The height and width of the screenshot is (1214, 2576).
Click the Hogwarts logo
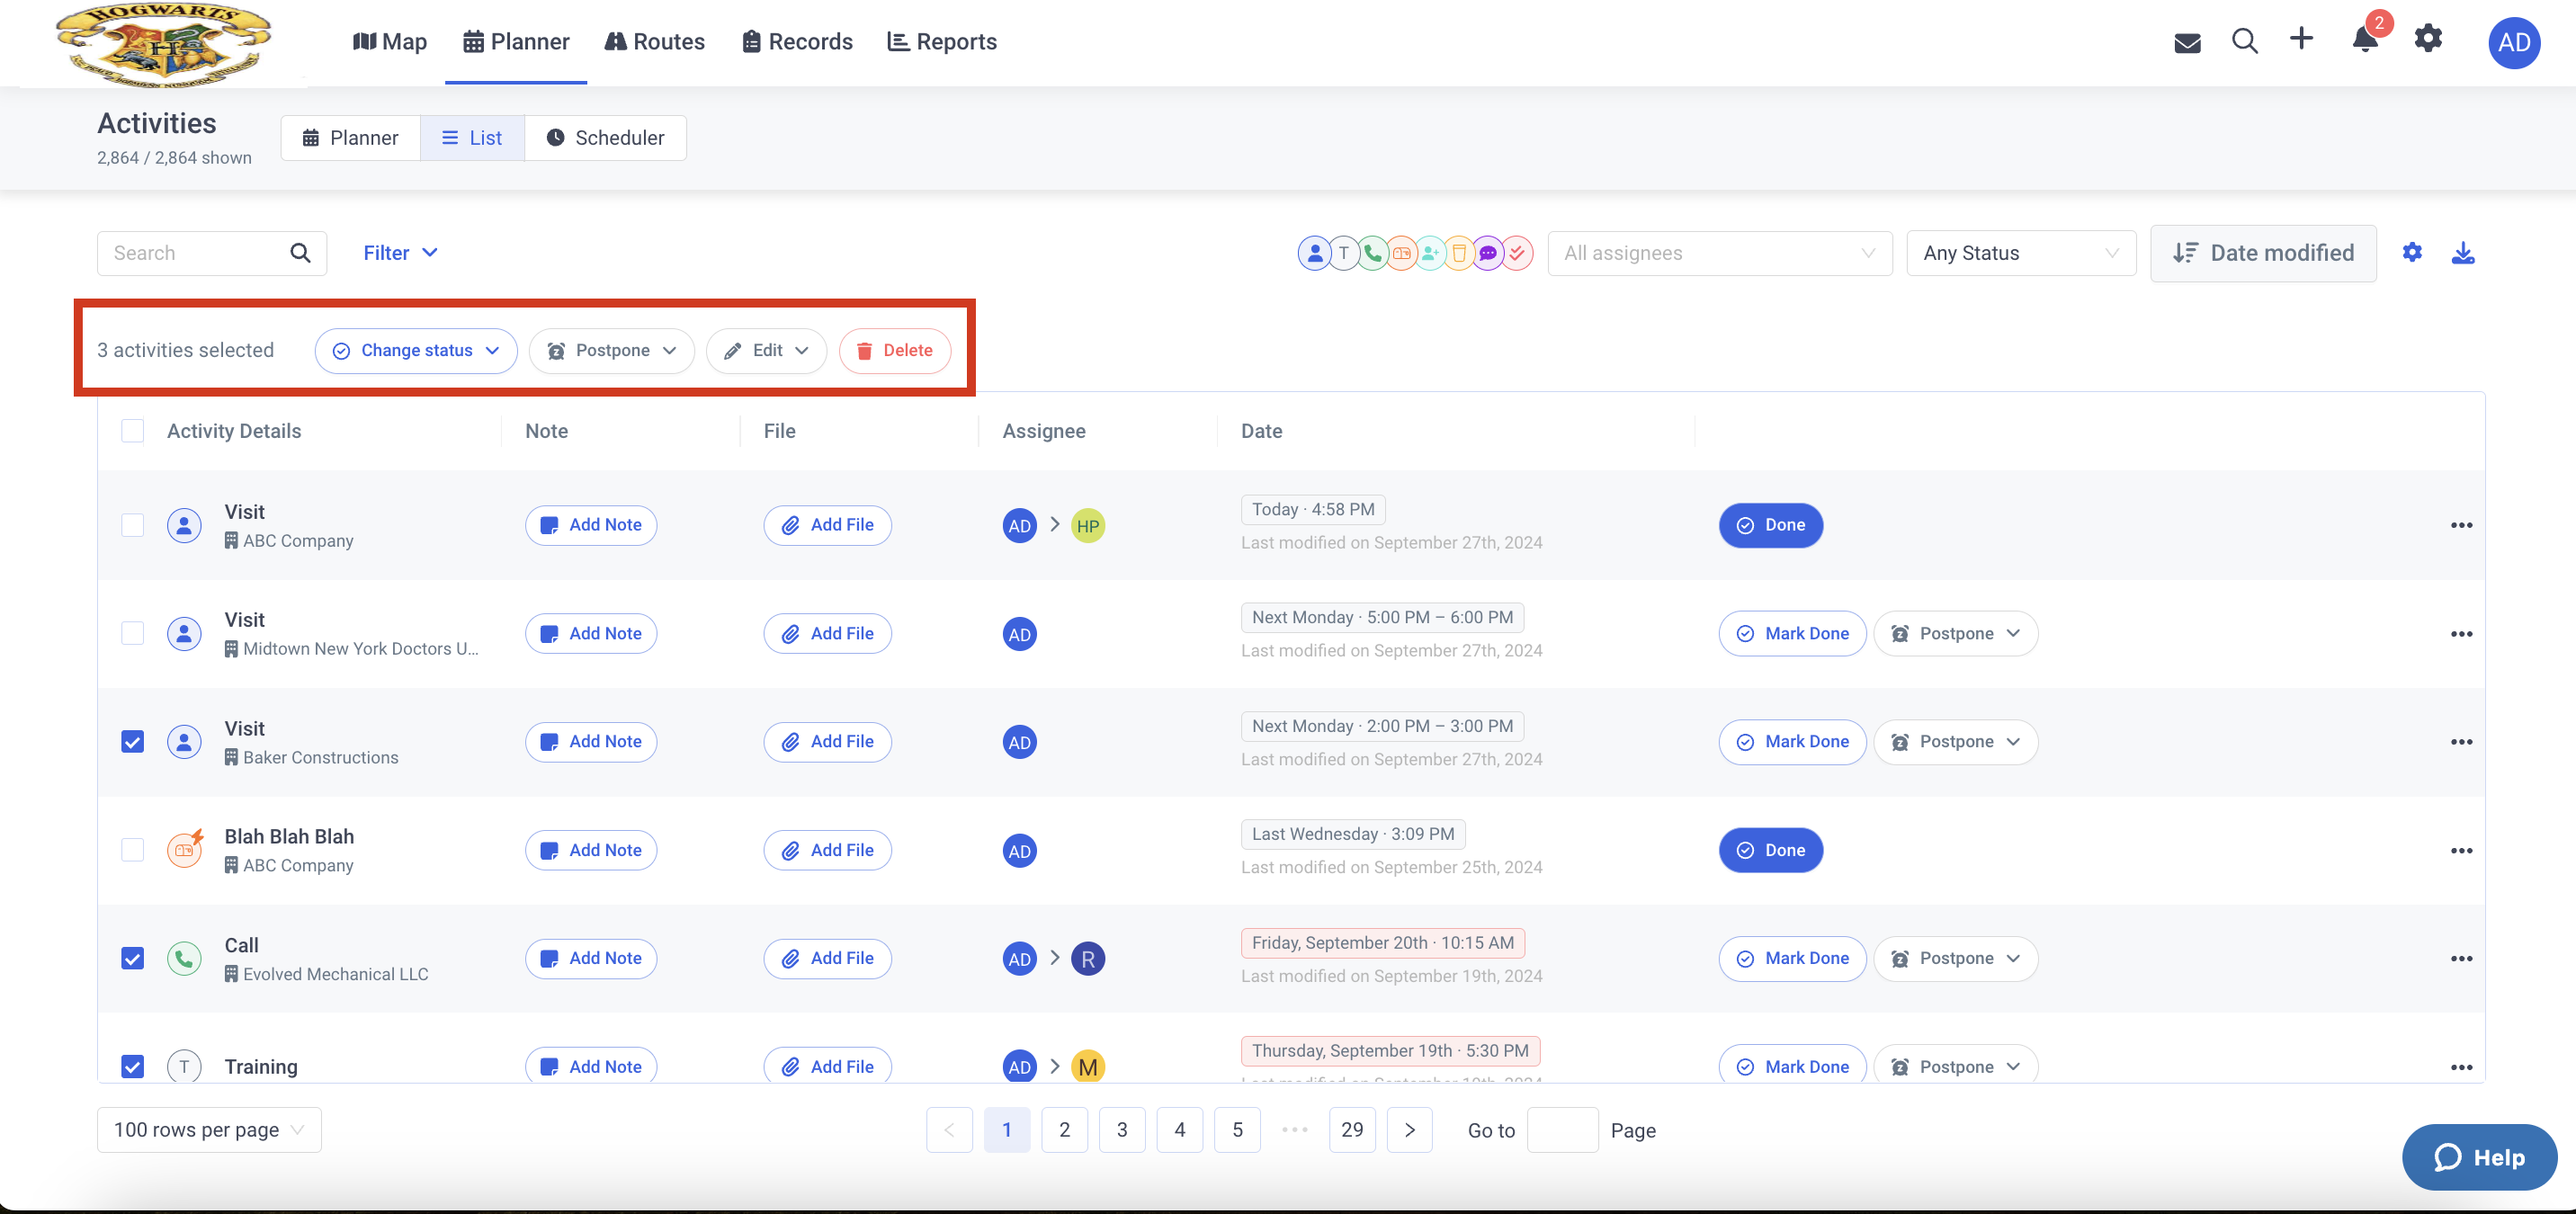click(x=163, y=44)
